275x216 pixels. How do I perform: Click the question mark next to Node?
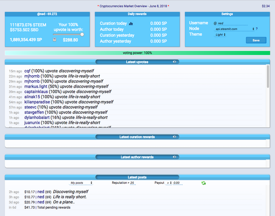point(257,29)
